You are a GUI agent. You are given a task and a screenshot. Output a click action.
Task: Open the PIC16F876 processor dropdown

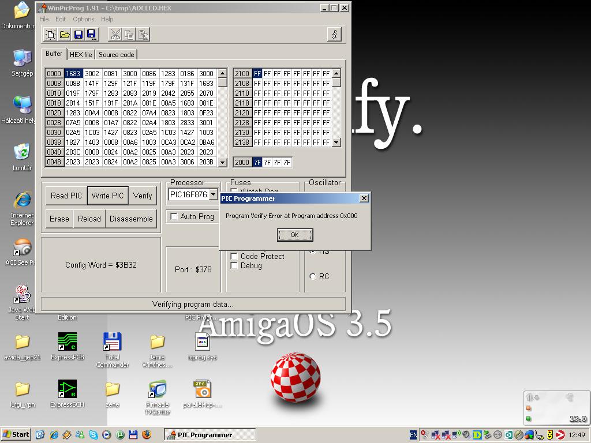coord(214,194)
